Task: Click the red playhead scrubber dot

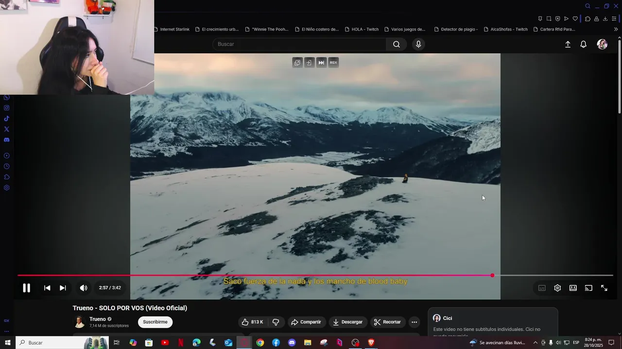Action: [492, 275]
